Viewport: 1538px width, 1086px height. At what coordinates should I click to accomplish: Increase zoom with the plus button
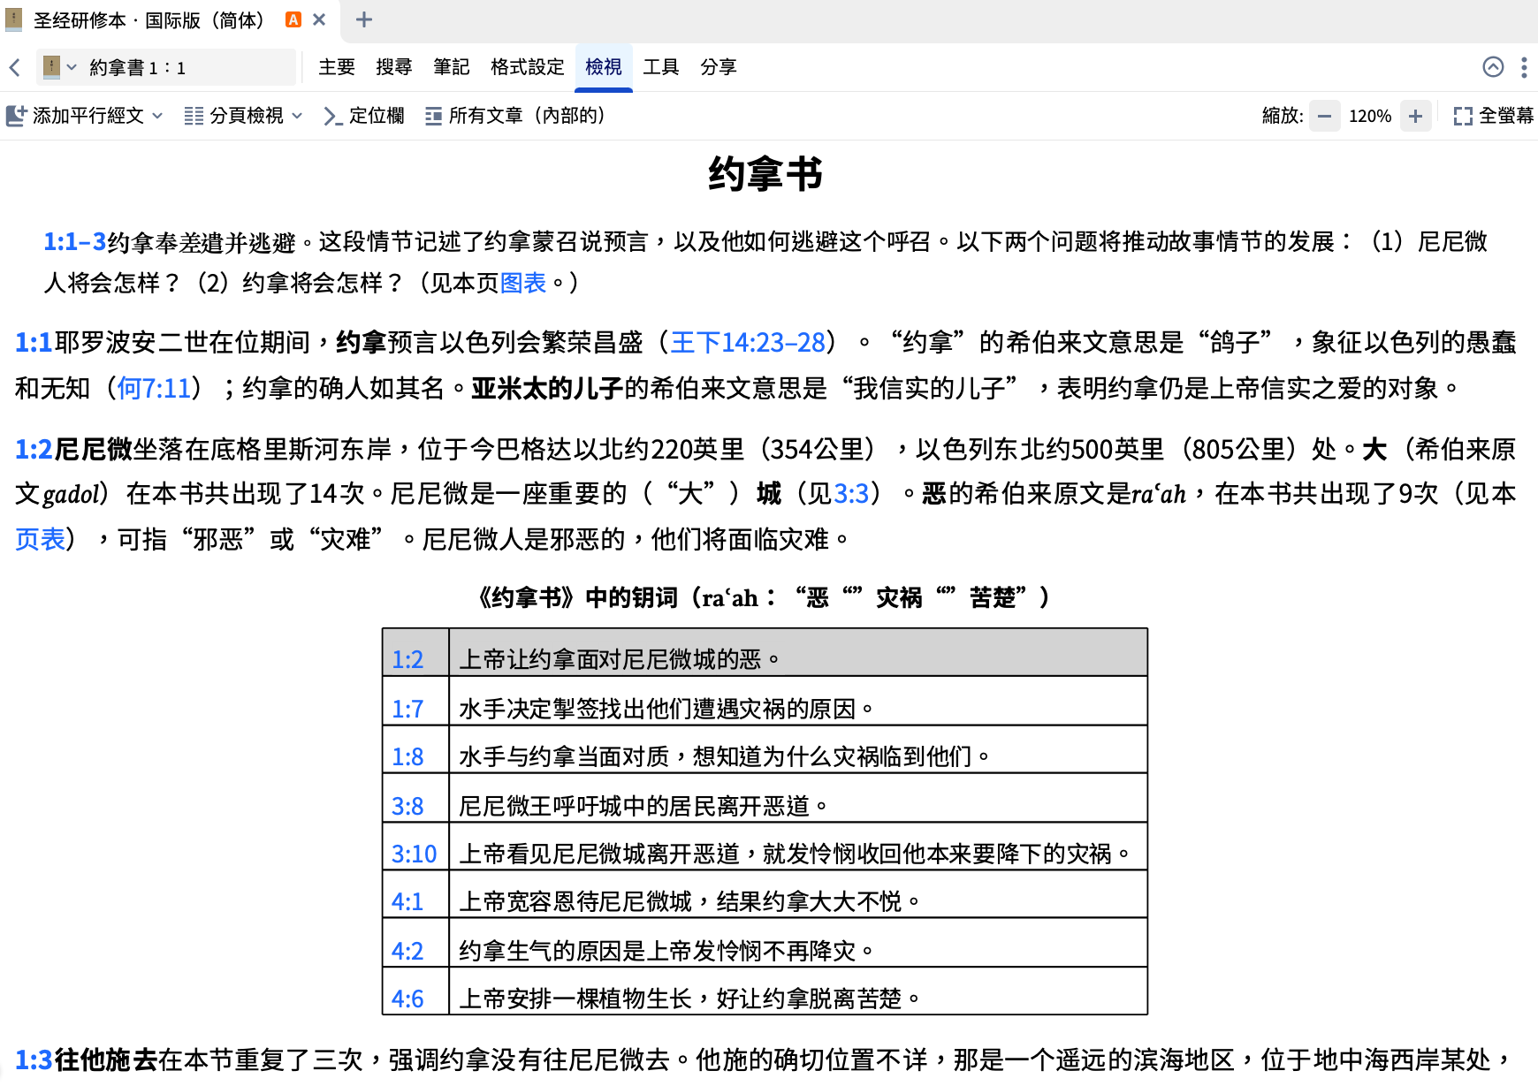point(1415,116)
